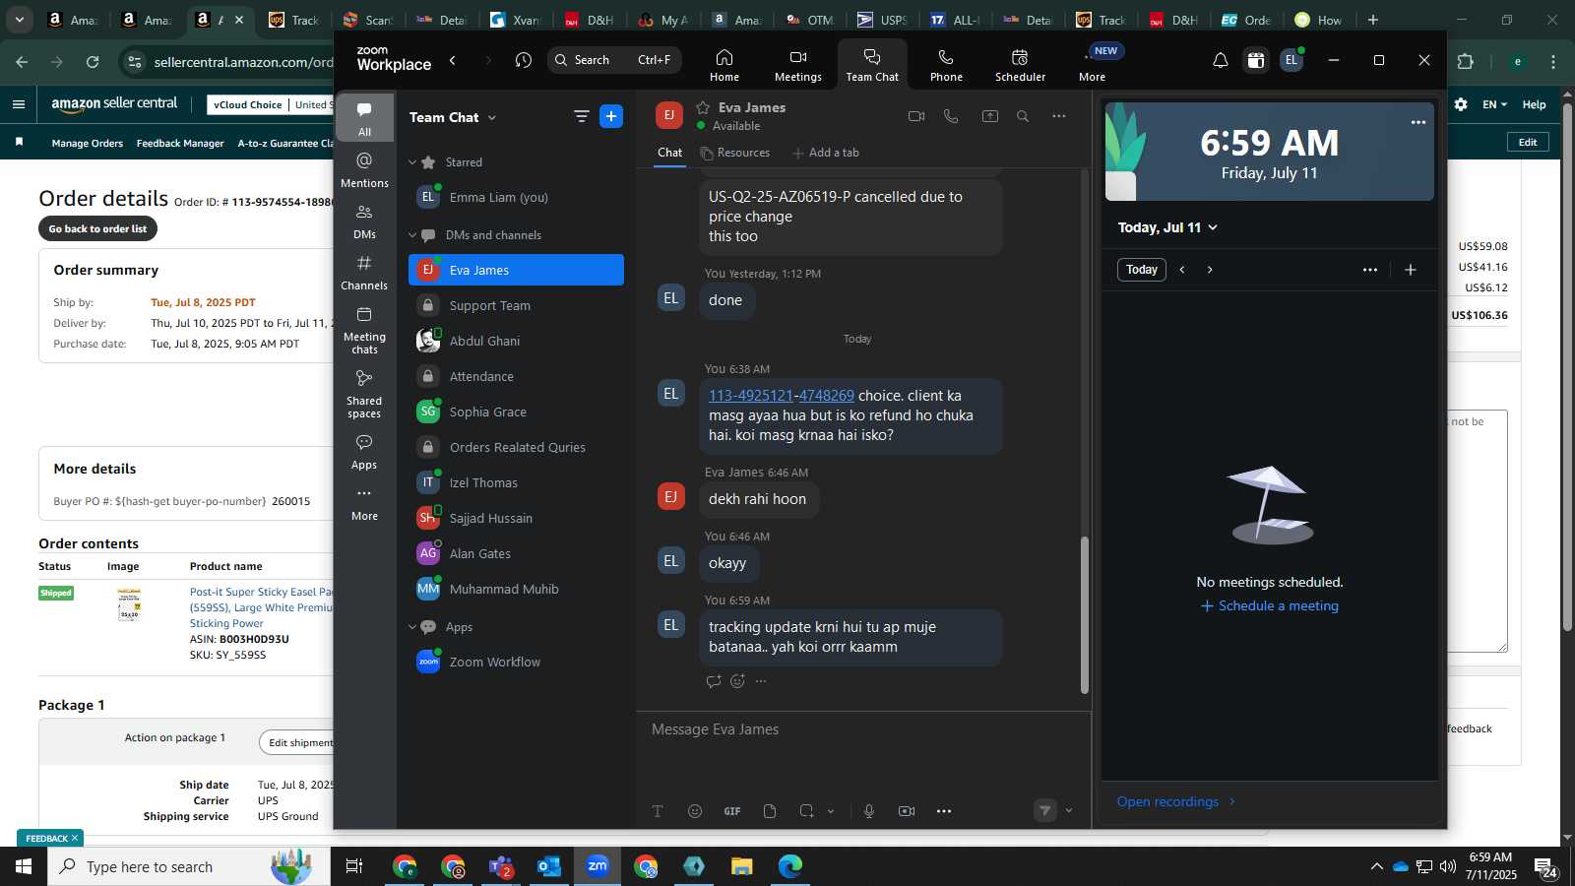Open the send options dropdown arrow
Screen dimensions: 1575x886
(x=1069, y=811)
